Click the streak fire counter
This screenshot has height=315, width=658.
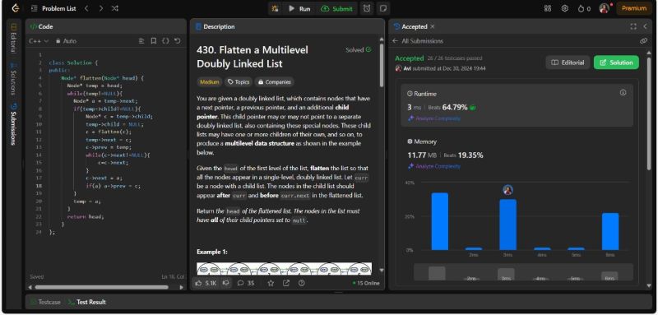[584, 8]
